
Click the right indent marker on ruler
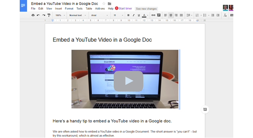coord(197,21)
